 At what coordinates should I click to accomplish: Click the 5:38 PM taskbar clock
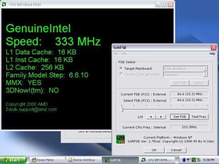coord(209,160)
